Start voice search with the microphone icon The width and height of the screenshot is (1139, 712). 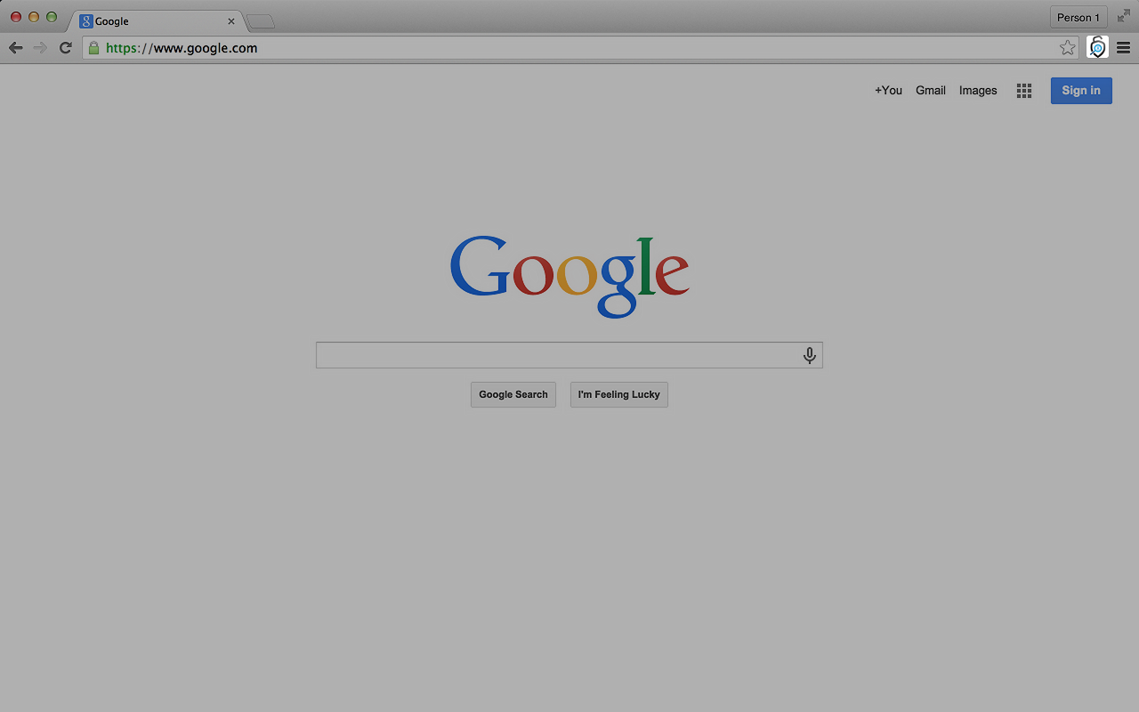(809, 355)
